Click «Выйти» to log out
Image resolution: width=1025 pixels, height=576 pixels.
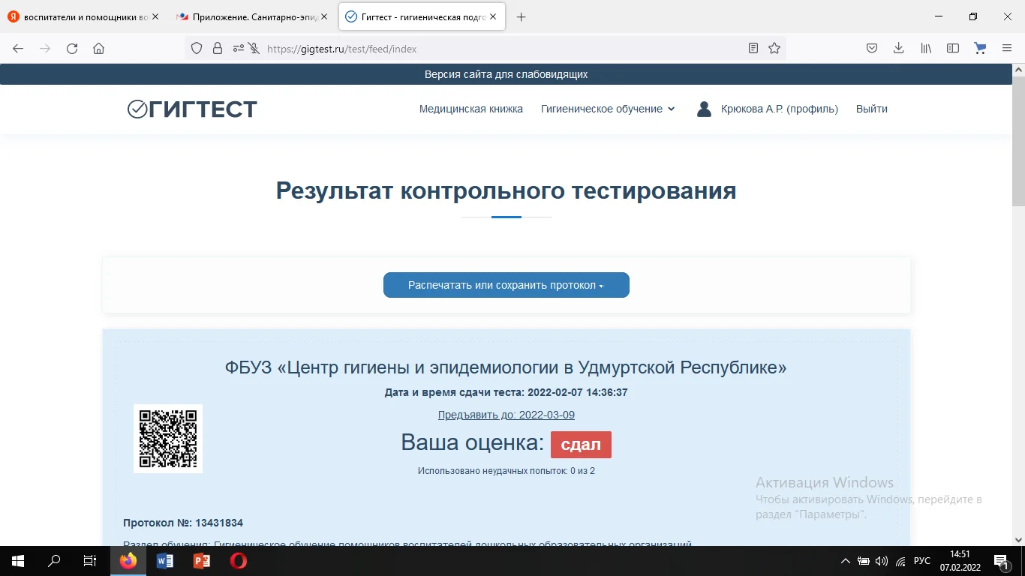point(871,109)
